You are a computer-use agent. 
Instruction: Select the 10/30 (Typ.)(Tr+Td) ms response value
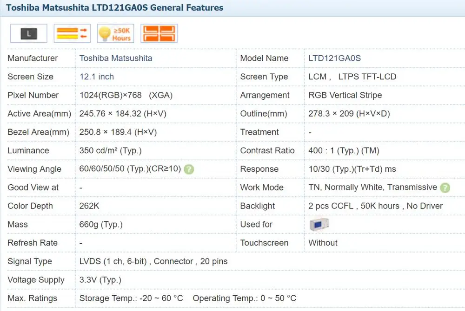pyautogui.click(x=352, y=168)
